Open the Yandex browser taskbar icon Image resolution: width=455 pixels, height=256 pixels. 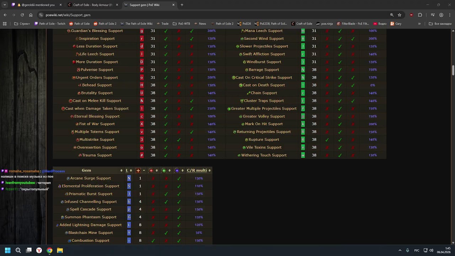(39, 250)
